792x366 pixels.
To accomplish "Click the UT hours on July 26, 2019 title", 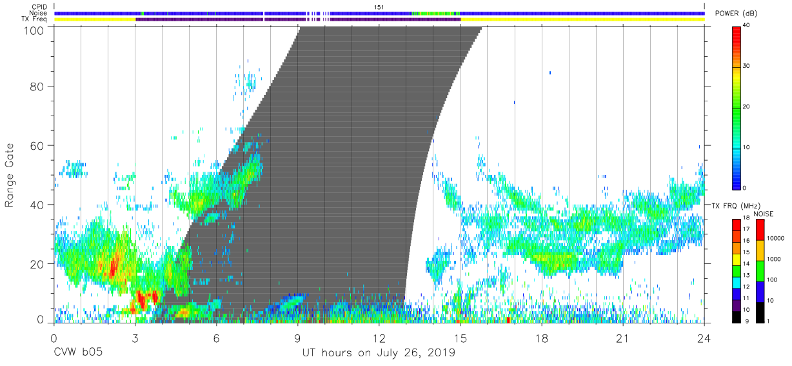I will pyautogui.click(x=379, y=353).
